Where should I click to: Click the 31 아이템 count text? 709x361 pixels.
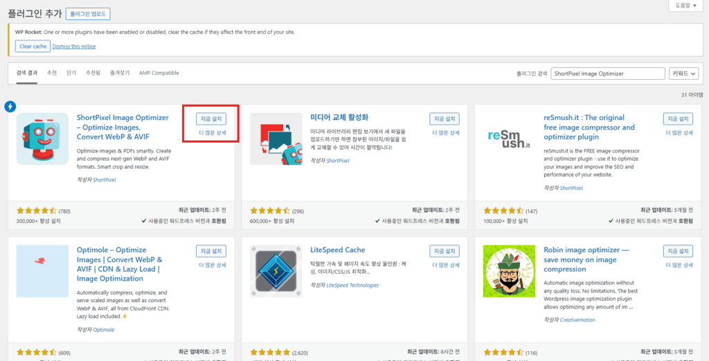tap(692, 95)
